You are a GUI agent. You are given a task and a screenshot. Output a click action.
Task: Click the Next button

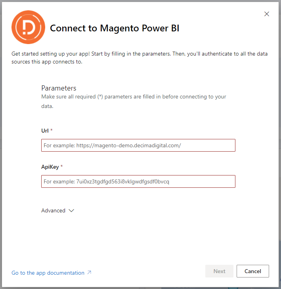tap(219, 271)
